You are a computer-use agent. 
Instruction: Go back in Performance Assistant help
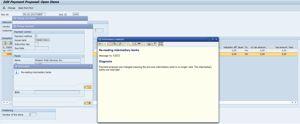point(100,44)
